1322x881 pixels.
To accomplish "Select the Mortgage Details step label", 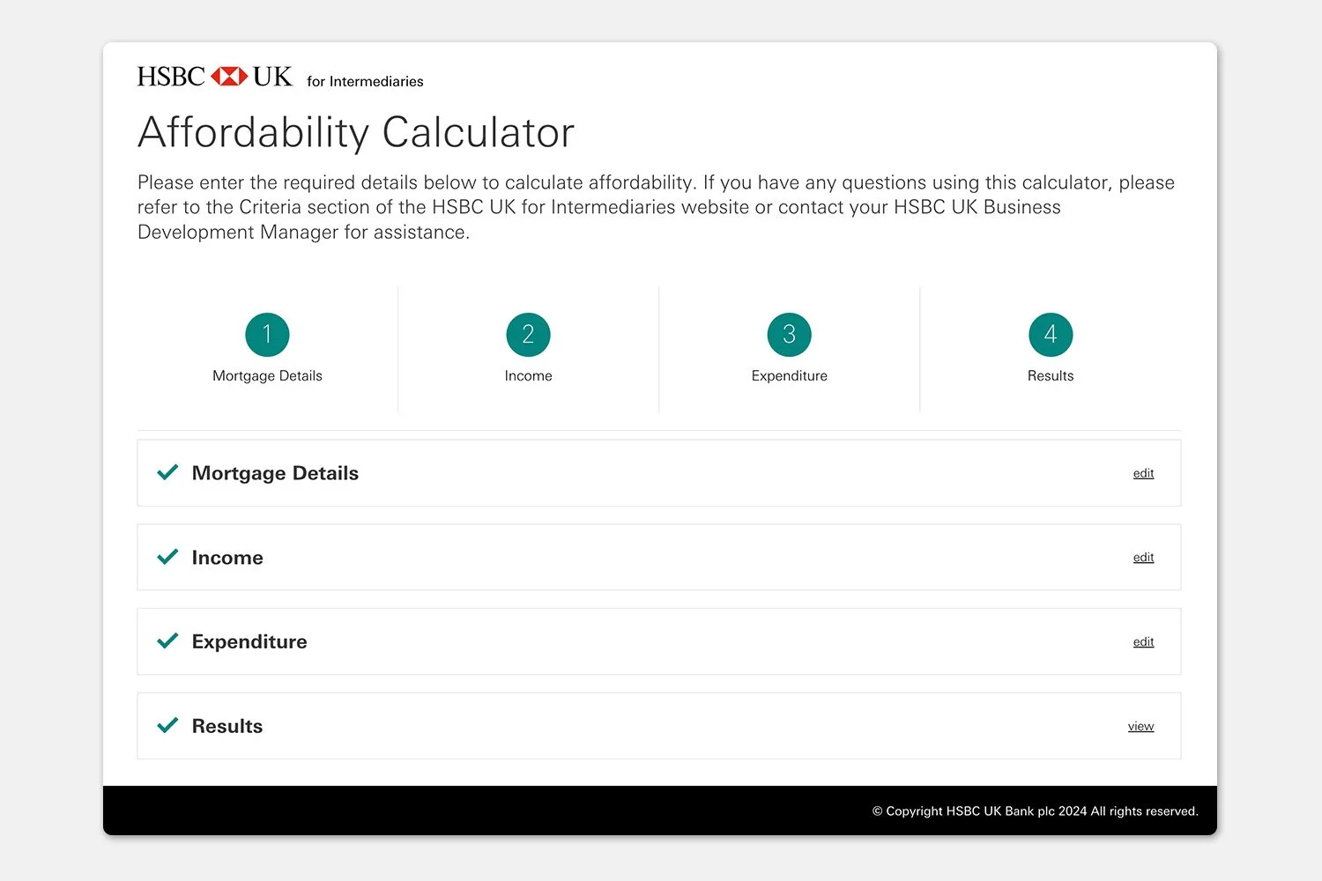I will (267, 376).
